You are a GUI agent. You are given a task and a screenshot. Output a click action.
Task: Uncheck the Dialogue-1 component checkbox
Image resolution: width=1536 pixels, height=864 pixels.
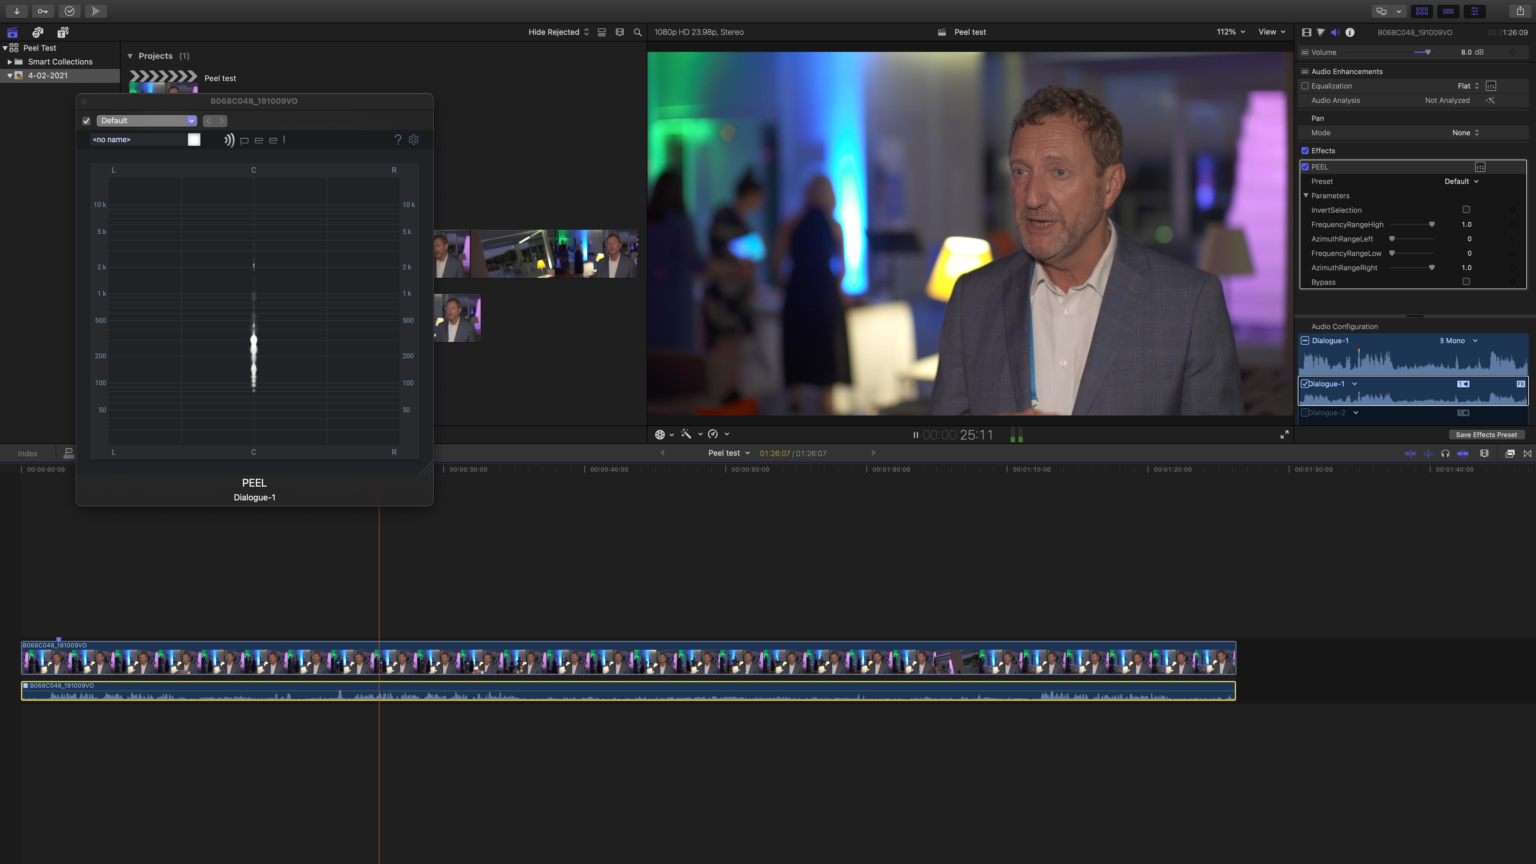1305,384
